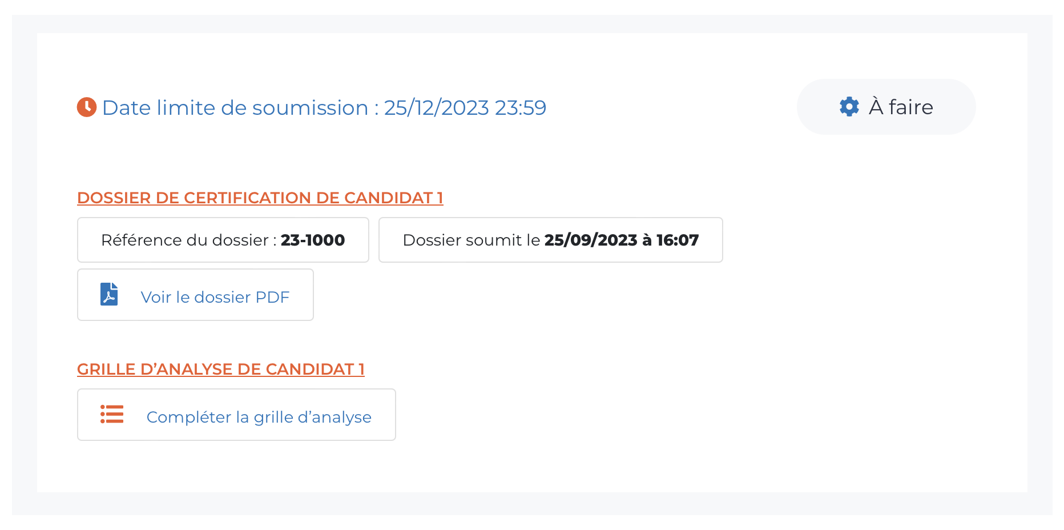Click "Dossier de certification de candidat 1" heading
1064x530 pixels.
(260, 198)
